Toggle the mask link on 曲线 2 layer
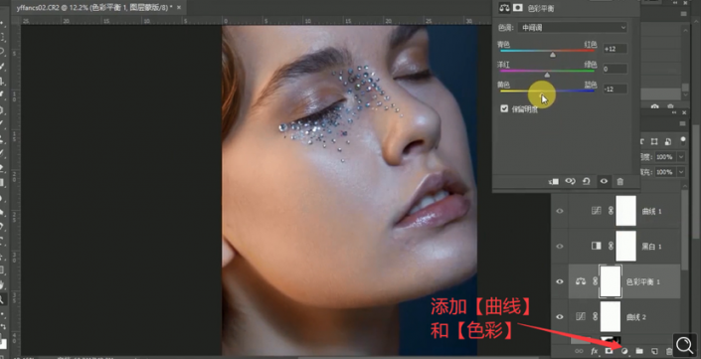Screen dimensions: 701x359 click(x=595, y=316)
